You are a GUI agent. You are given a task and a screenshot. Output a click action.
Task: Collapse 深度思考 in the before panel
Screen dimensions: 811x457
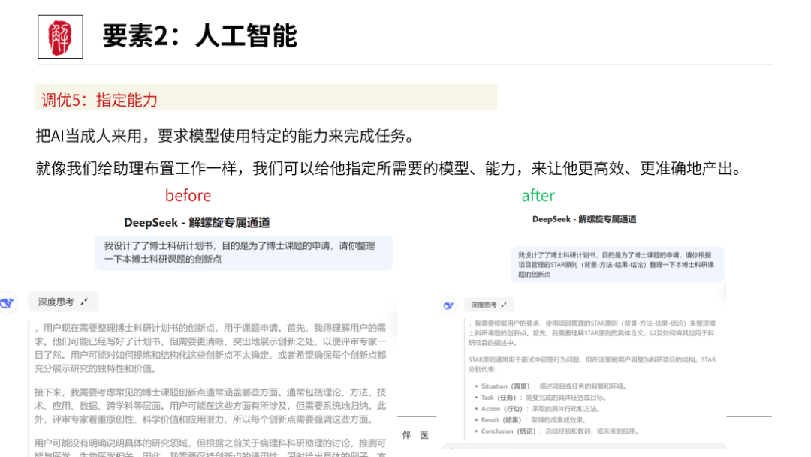click(62, 302)
